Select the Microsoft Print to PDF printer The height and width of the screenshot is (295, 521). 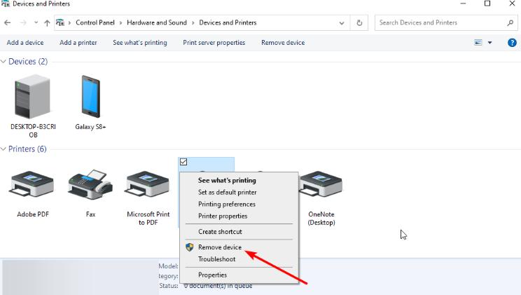[x=148, y=198]
